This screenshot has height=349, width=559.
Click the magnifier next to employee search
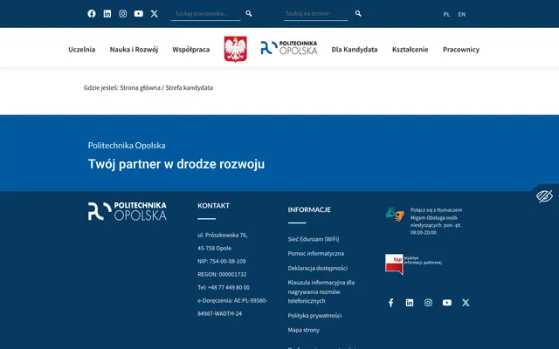click(x=249, y=14)
